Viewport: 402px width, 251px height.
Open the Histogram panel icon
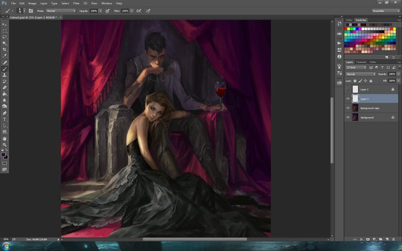339,34
